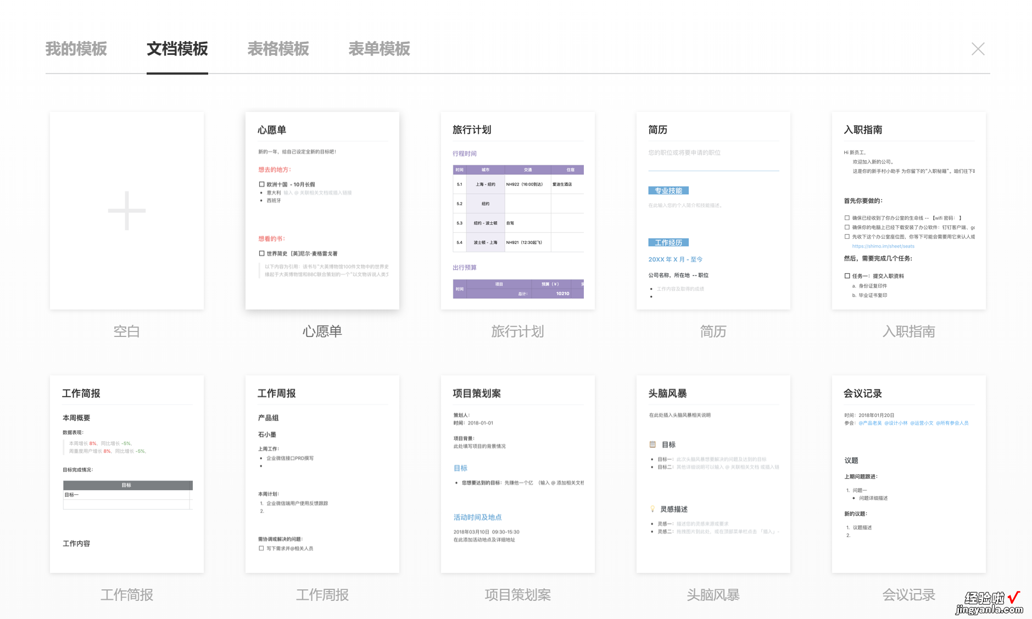The image size is (1032, 619).
Task: Choose the 工作周报 template thumbnail
Action: 322,474
